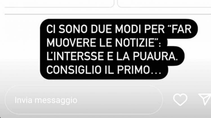This screenshot has height=118, width=211.
Task: Click the horizontal divider line under the boxes
Action: 108,14
